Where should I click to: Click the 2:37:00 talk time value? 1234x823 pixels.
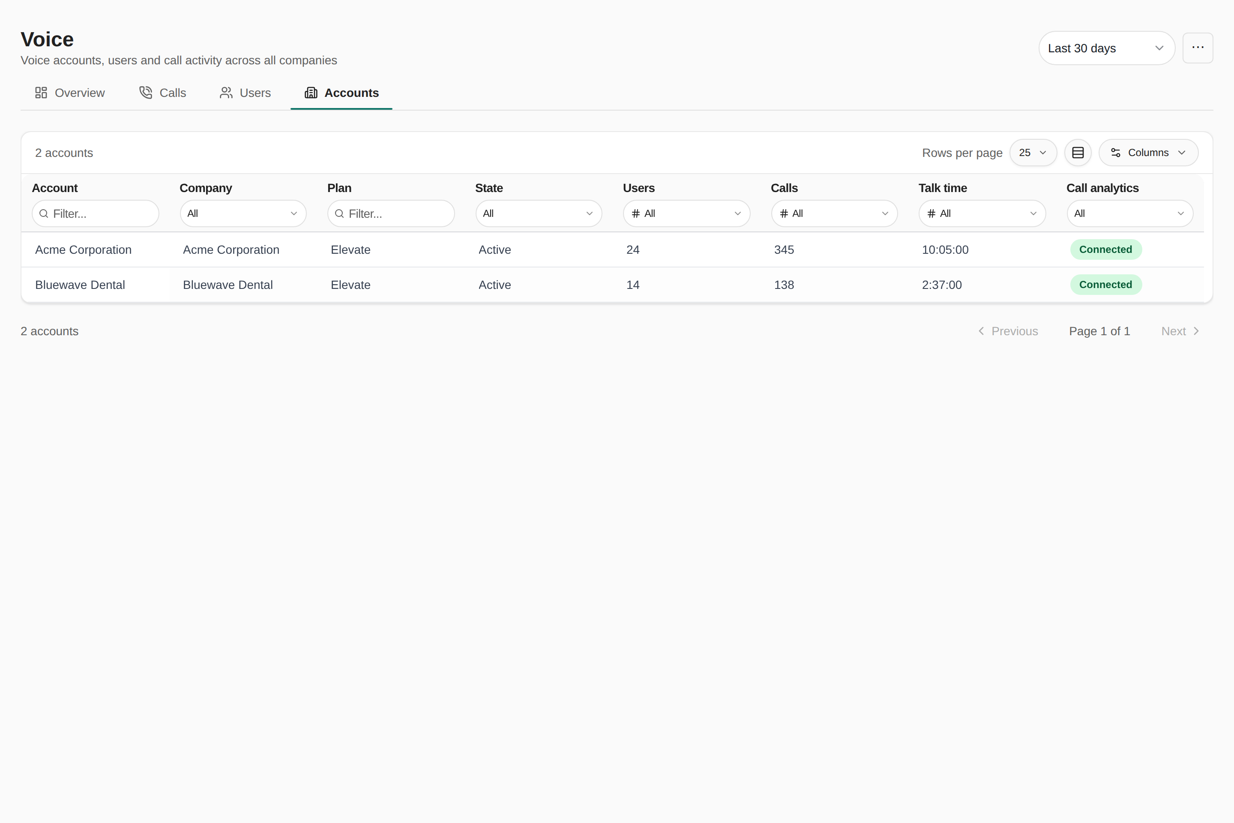coord(942,285)
